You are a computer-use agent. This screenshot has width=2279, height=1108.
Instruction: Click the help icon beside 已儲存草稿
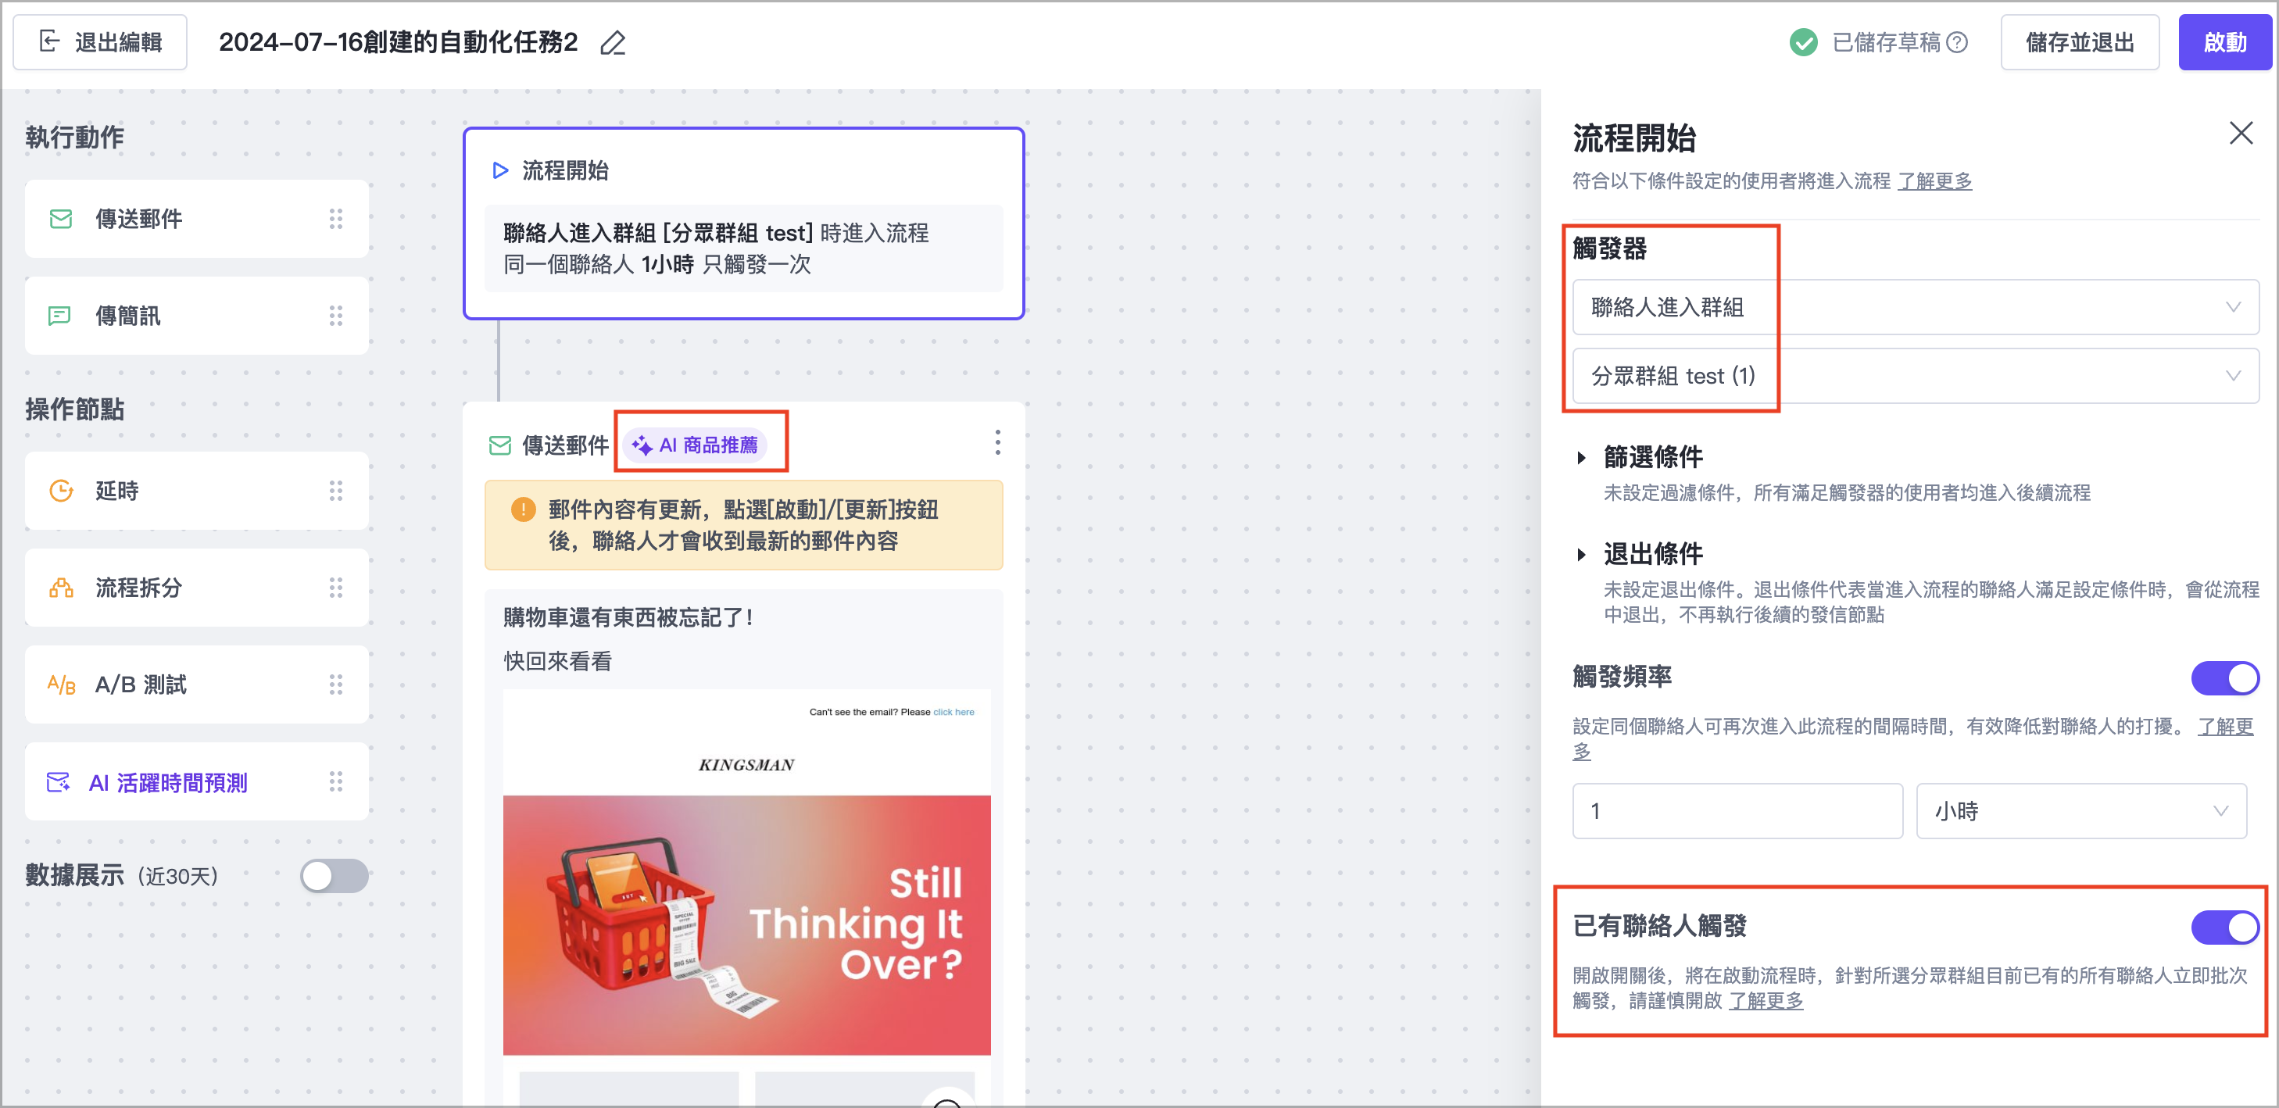1958,42
